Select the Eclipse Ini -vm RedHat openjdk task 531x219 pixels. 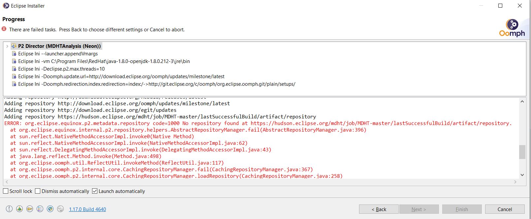click(104, 61)
